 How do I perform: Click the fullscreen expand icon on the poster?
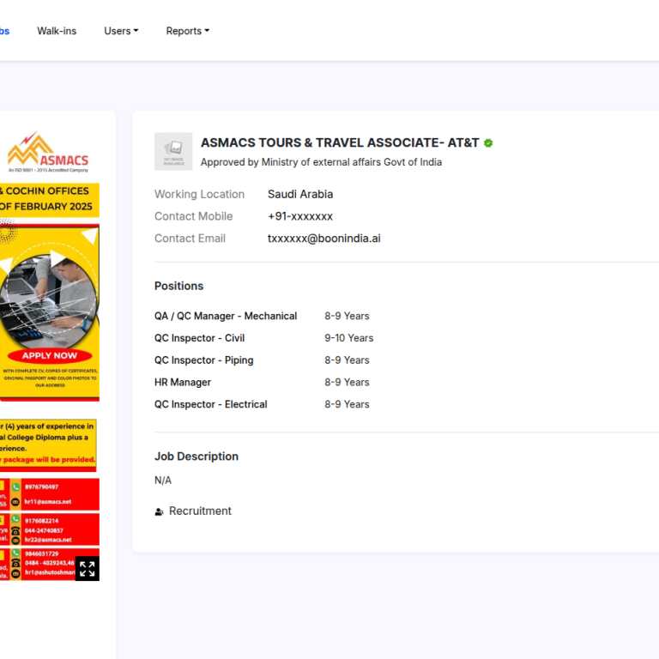[x=87, y=569]
